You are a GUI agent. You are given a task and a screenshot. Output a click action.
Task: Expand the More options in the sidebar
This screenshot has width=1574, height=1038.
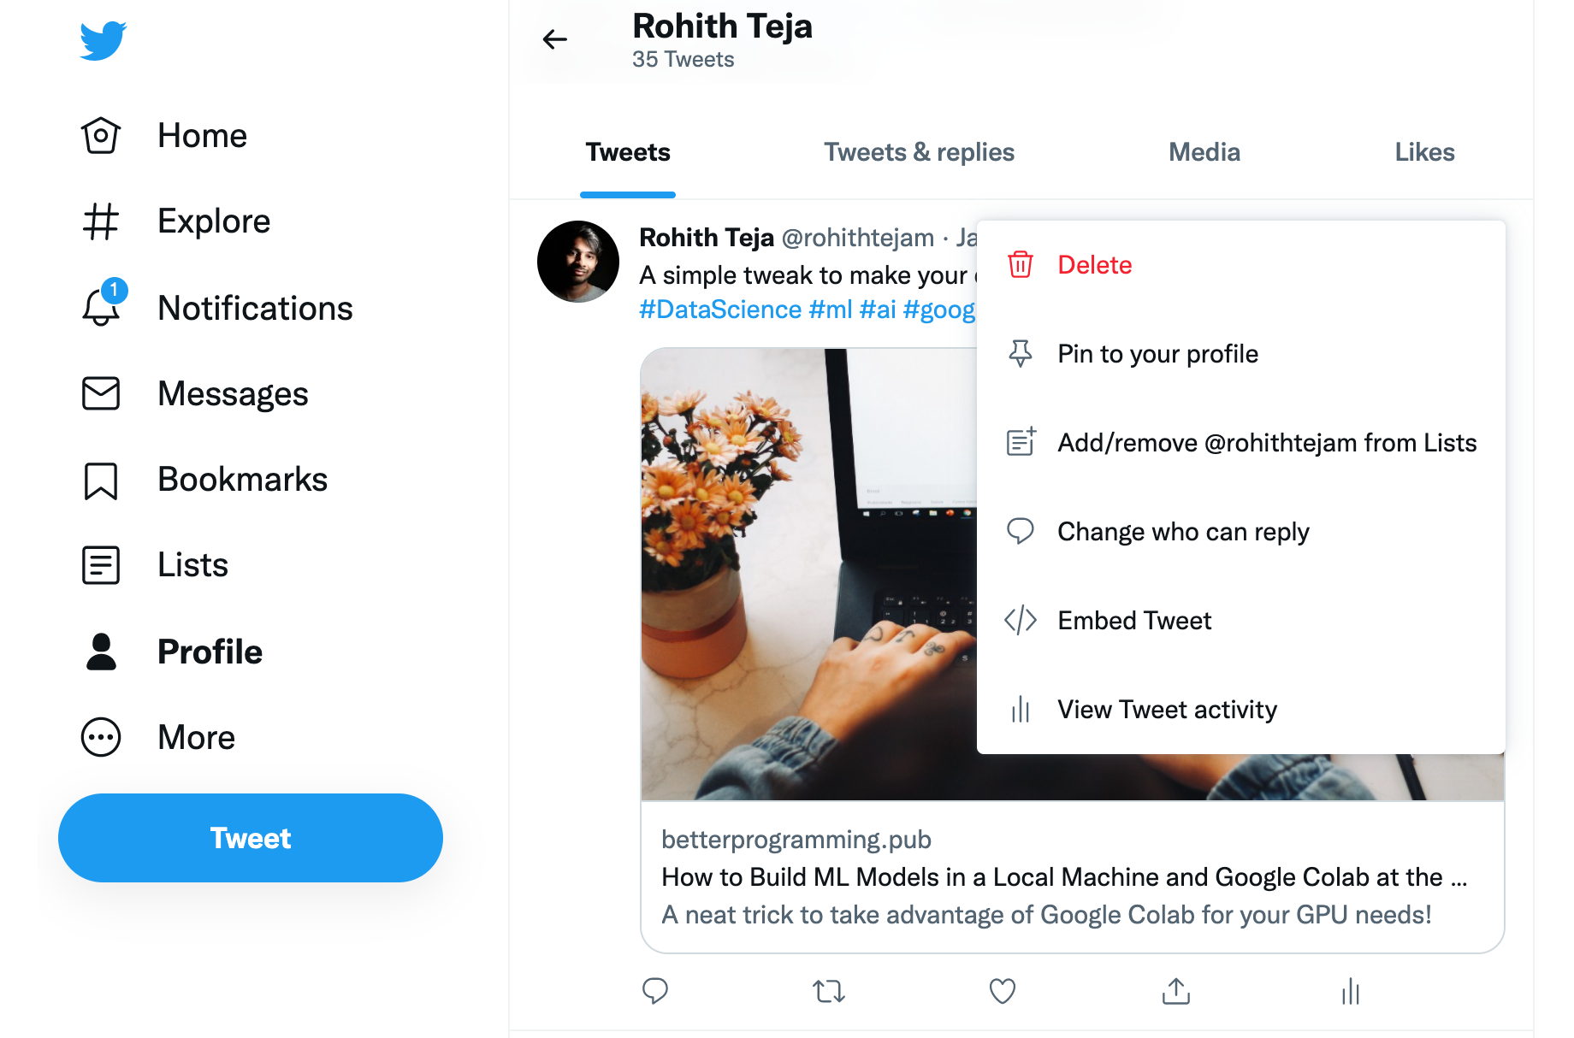101,737
